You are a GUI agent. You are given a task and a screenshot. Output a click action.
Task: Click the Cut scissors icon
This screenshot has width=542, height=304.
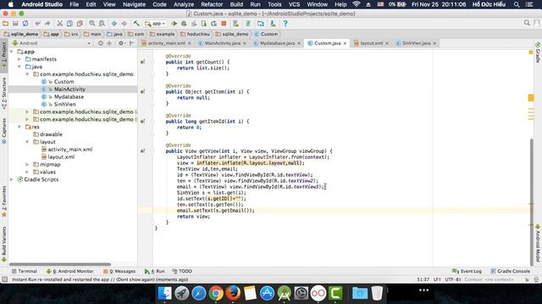(60, 24)
